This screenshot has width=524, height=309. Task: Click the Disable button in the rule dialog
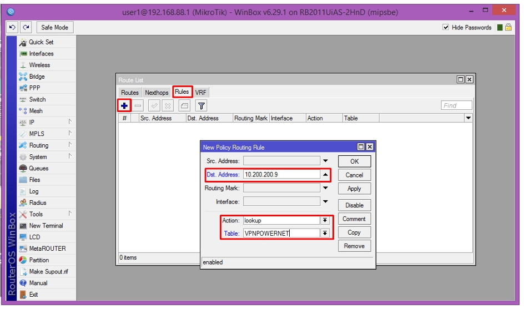pyautogui.click(x=355, y=205)
